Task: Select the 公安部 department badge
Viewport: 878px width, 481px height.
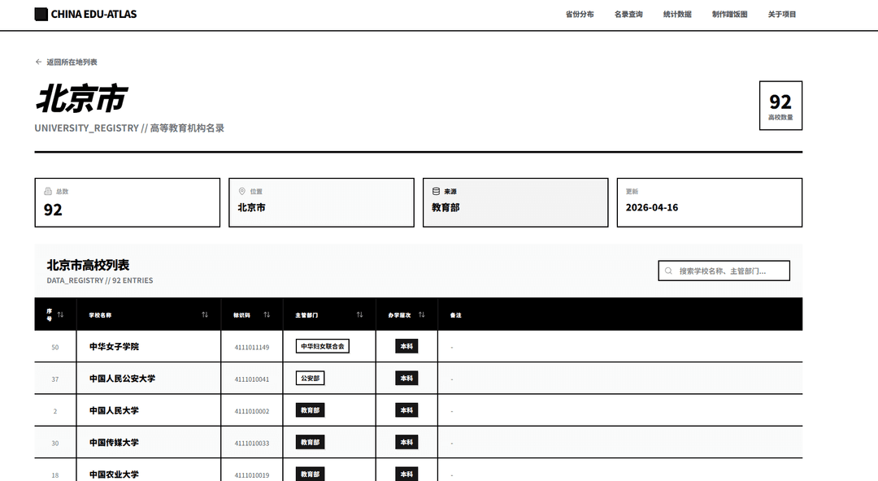Action: point(310,377)
